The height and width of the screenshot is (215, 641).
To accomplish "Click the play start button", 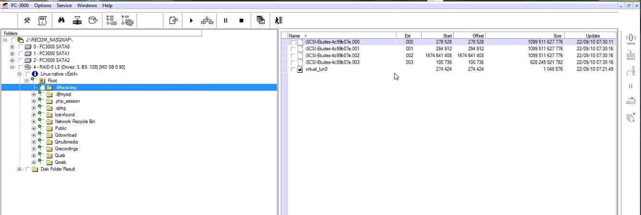I will (x=191, y=20).
